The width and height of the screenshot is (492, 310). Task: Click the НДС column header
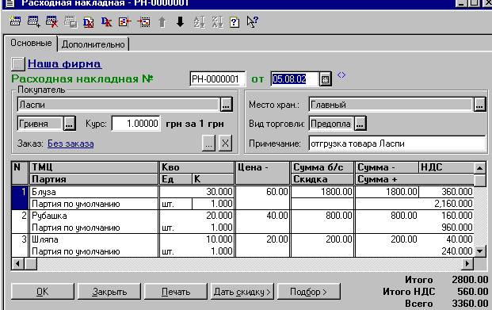click(446, 167)
